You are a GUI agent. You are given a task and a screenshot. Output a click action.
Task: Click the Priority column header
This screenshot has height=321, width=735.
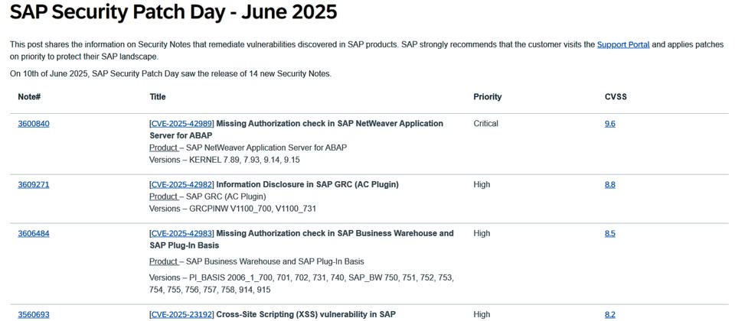tap(488, 97)
